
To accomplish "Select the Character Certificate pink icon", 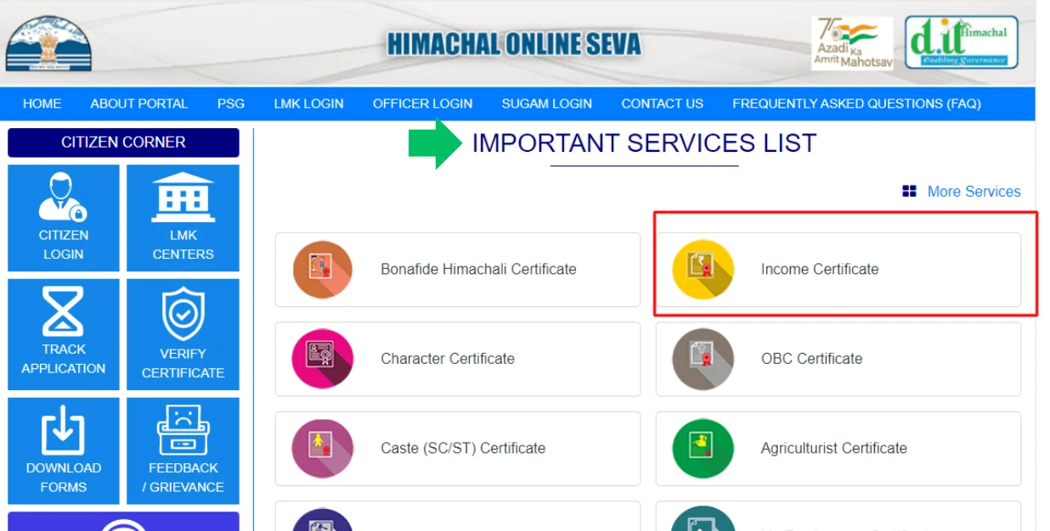I will tap(322, 359).
